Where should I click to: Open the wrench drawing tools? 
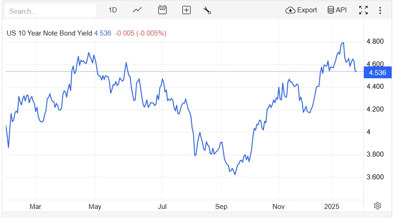(207, 10)
